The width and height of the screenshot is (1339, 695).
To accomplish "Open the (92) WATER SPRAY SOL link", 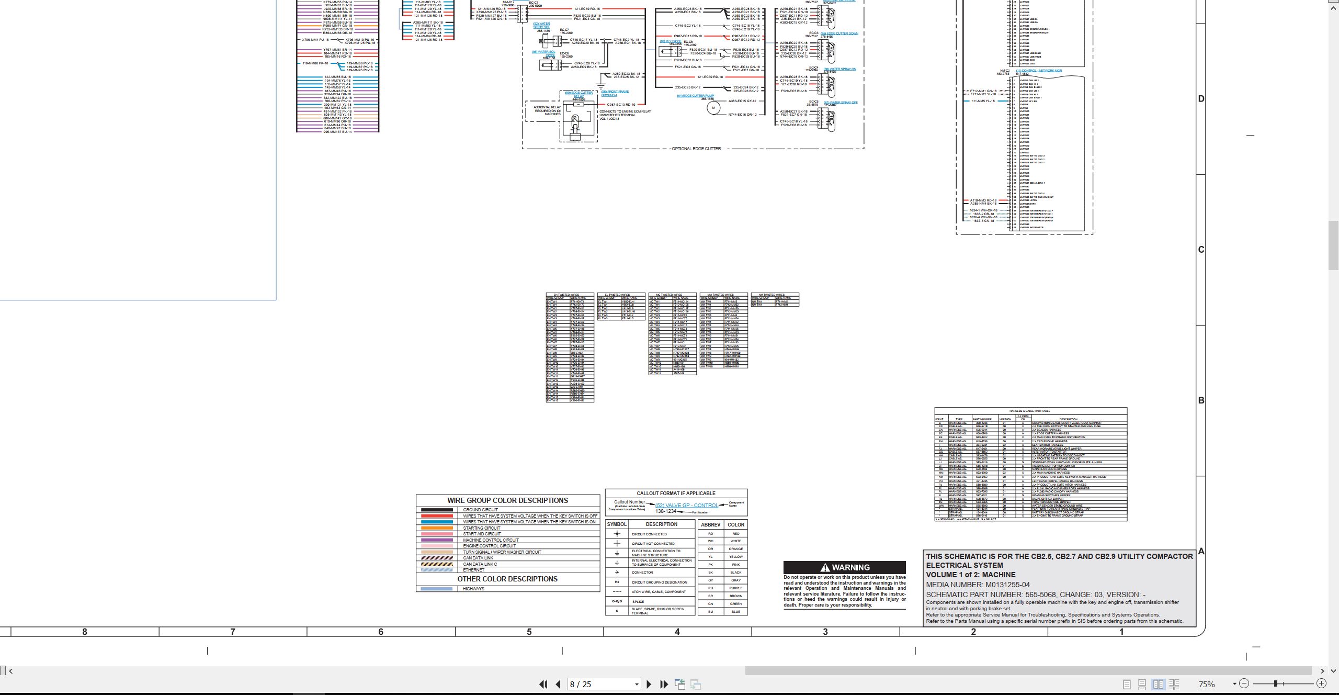I will [541, 25].
